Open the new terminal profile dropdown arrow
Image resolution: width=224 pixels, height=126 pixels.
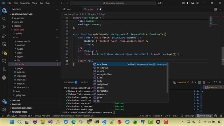point(195,82)
